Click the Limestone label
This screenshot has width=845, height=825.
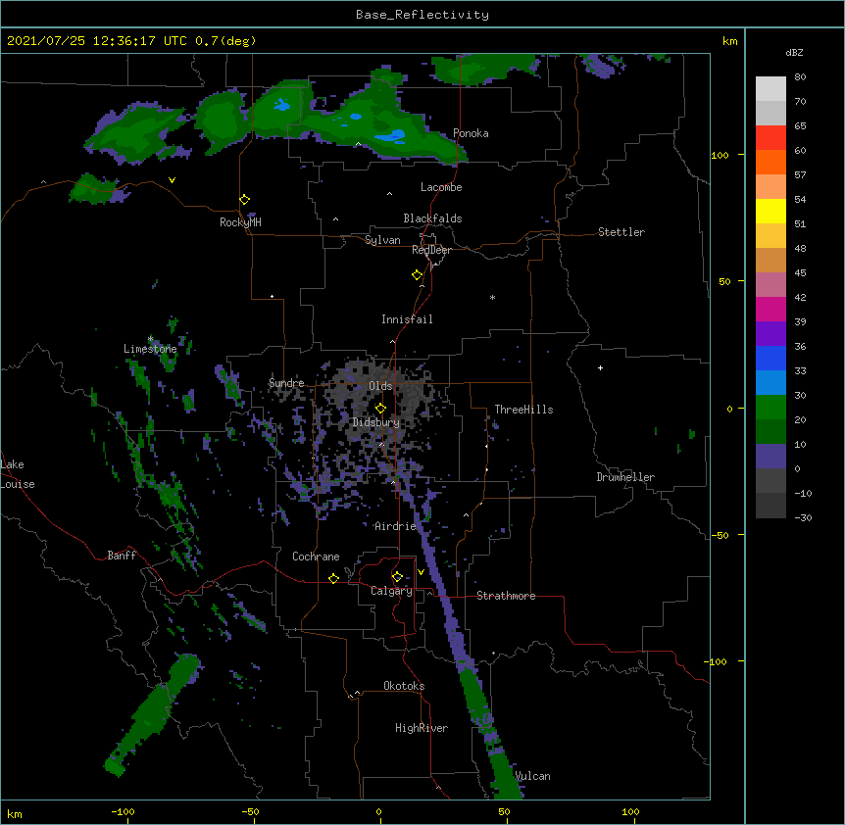pos(150,349)
